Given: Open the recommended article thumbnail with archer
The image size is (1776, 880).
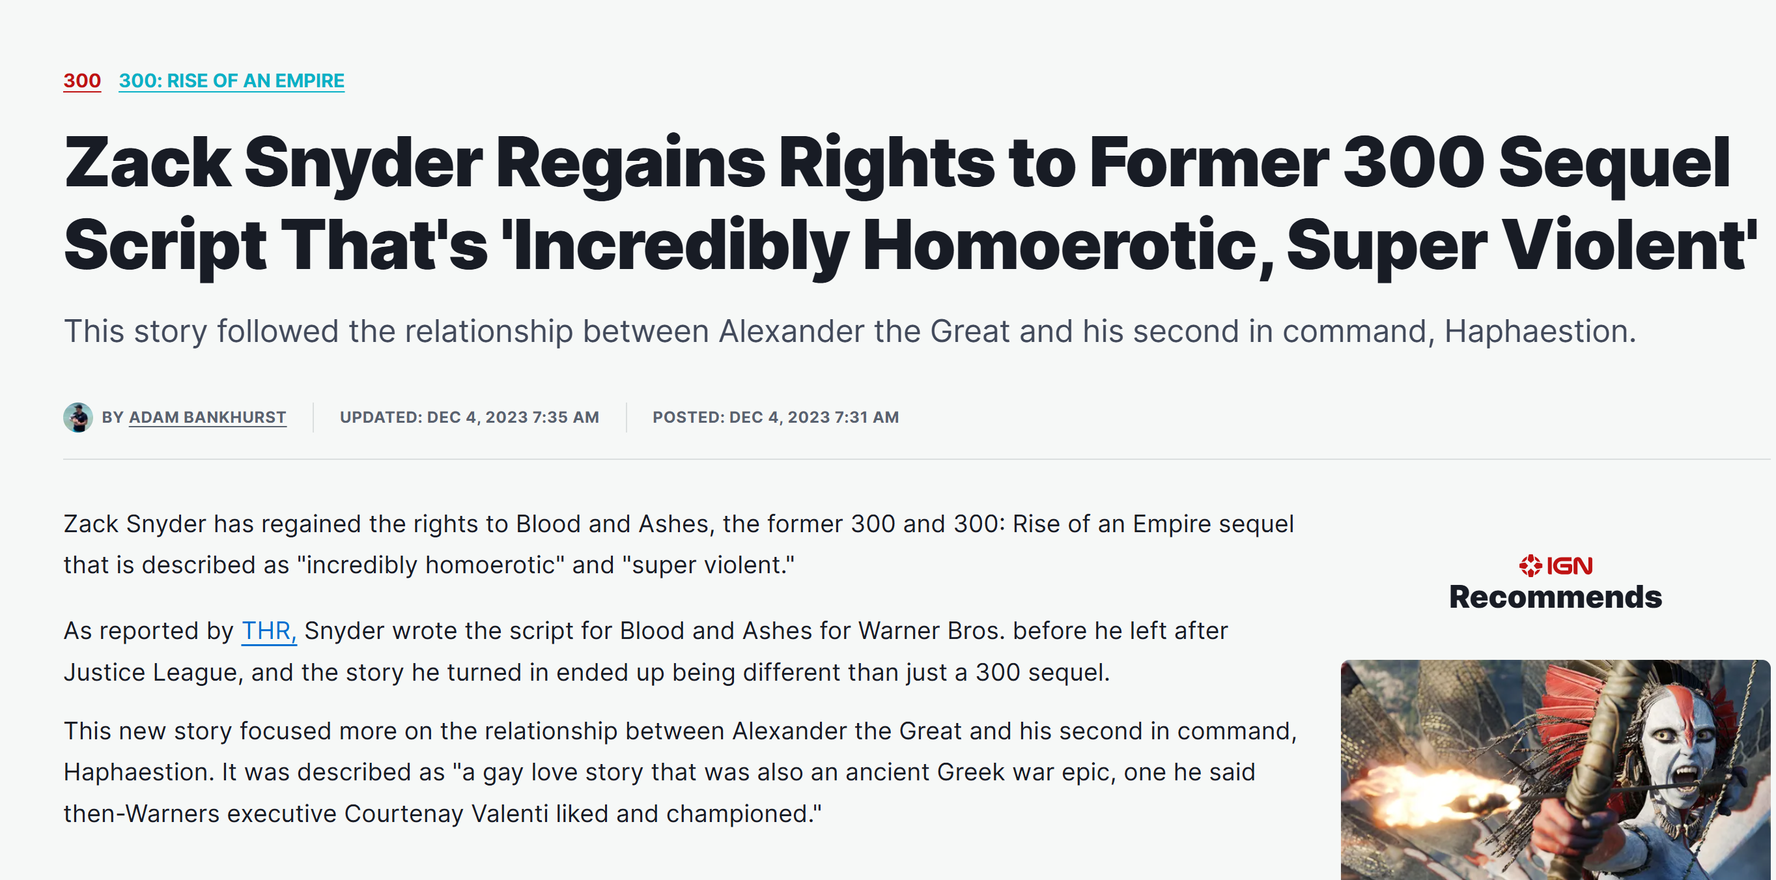Looking at the screenshot, I should point(1555,770).
